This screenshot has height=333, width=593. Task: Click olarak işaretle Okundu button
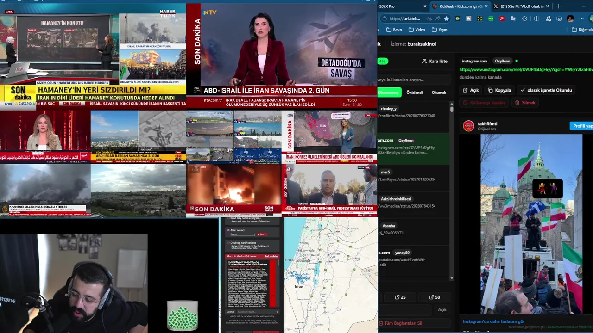click(546, 90)
